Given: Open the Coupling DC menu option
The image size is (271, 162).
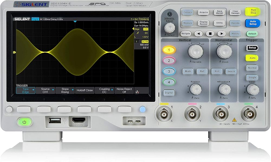Looking at the screenshot, I should point(104,90).
